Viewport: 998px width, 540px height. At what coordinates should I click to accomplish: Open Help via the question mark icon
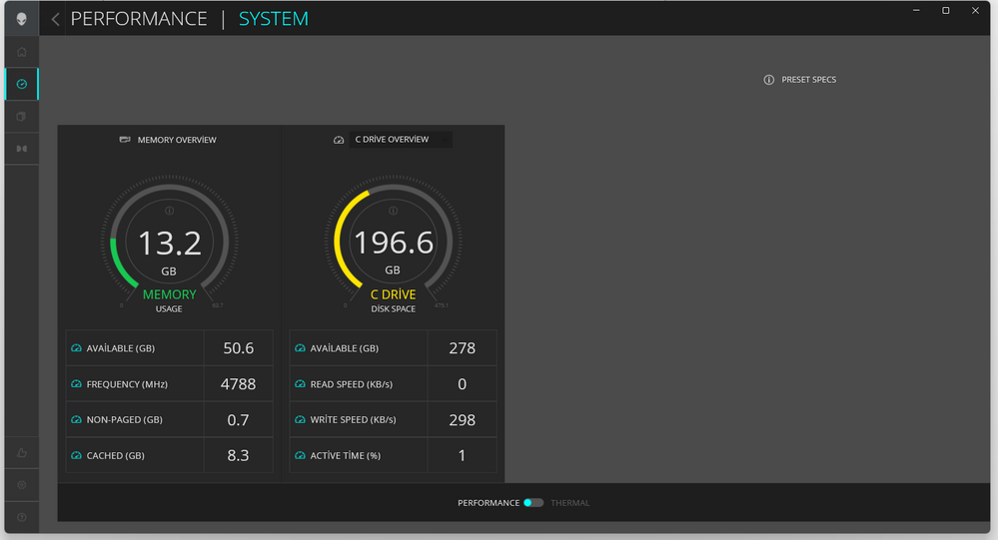[21, 517]
